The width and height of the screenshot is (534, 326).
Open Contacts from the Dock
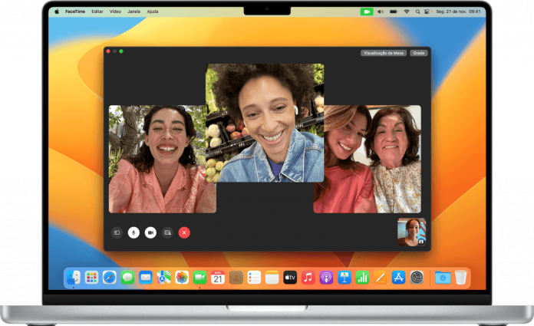coord(236,278)
